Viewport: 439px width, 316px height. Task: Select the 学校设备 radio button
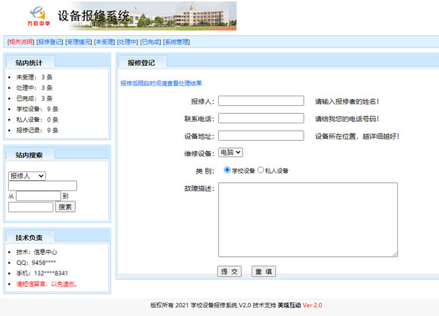point(227,171)
